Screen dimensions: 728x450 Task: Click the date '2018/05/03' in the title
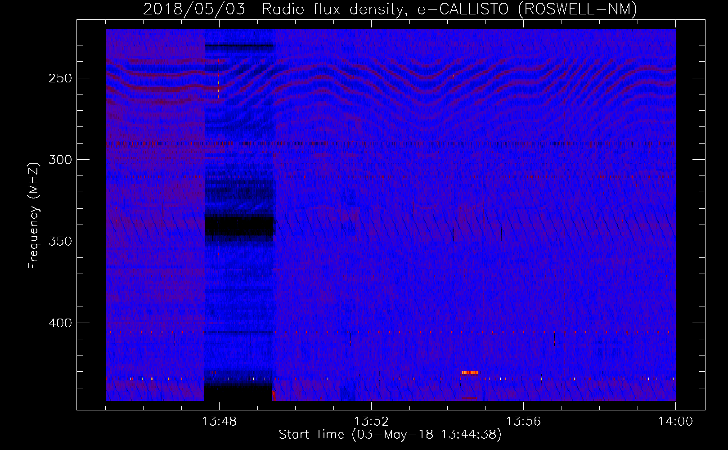194,9
